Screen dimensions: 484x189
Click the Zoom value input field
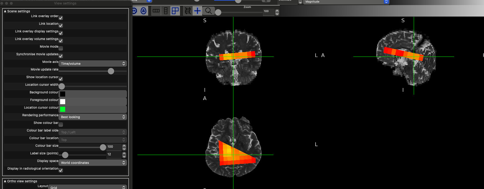[x=268, y=11]
